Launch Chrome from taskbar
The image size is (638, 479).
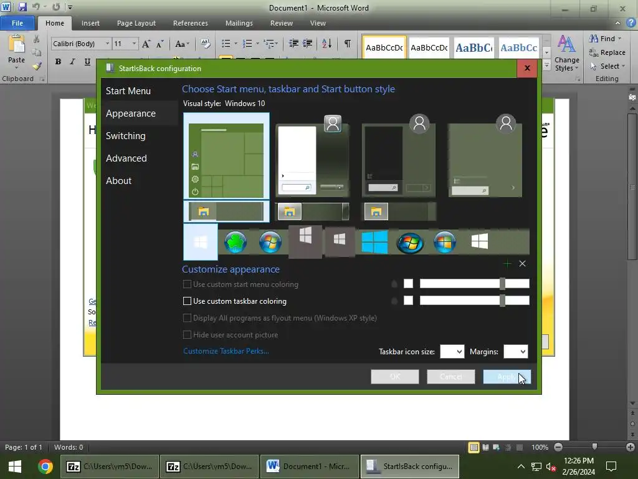click(x=45, y=466)
